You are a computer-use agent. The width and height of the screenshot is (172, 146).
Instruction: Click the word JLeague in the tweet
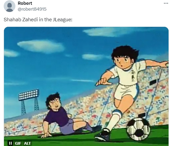(x=63, y=20)
